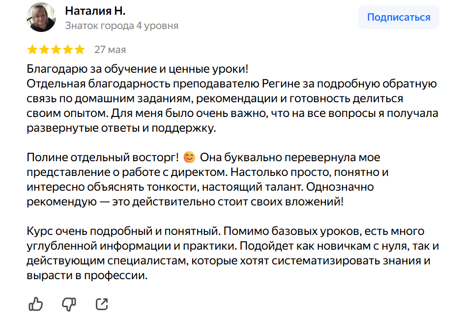Click the thumbs-down dislike icon

pyautogui.click(x=69, y=304)
